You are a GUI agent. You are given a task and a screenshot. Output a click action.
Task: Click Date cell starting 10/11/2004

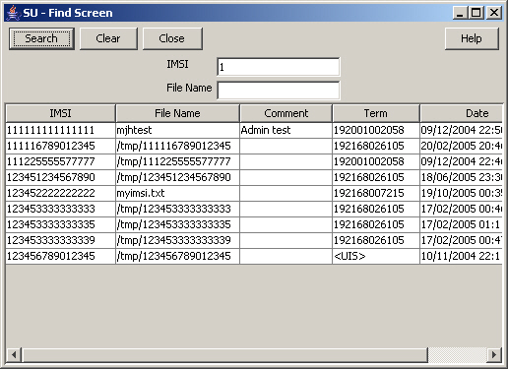(461, 256)
